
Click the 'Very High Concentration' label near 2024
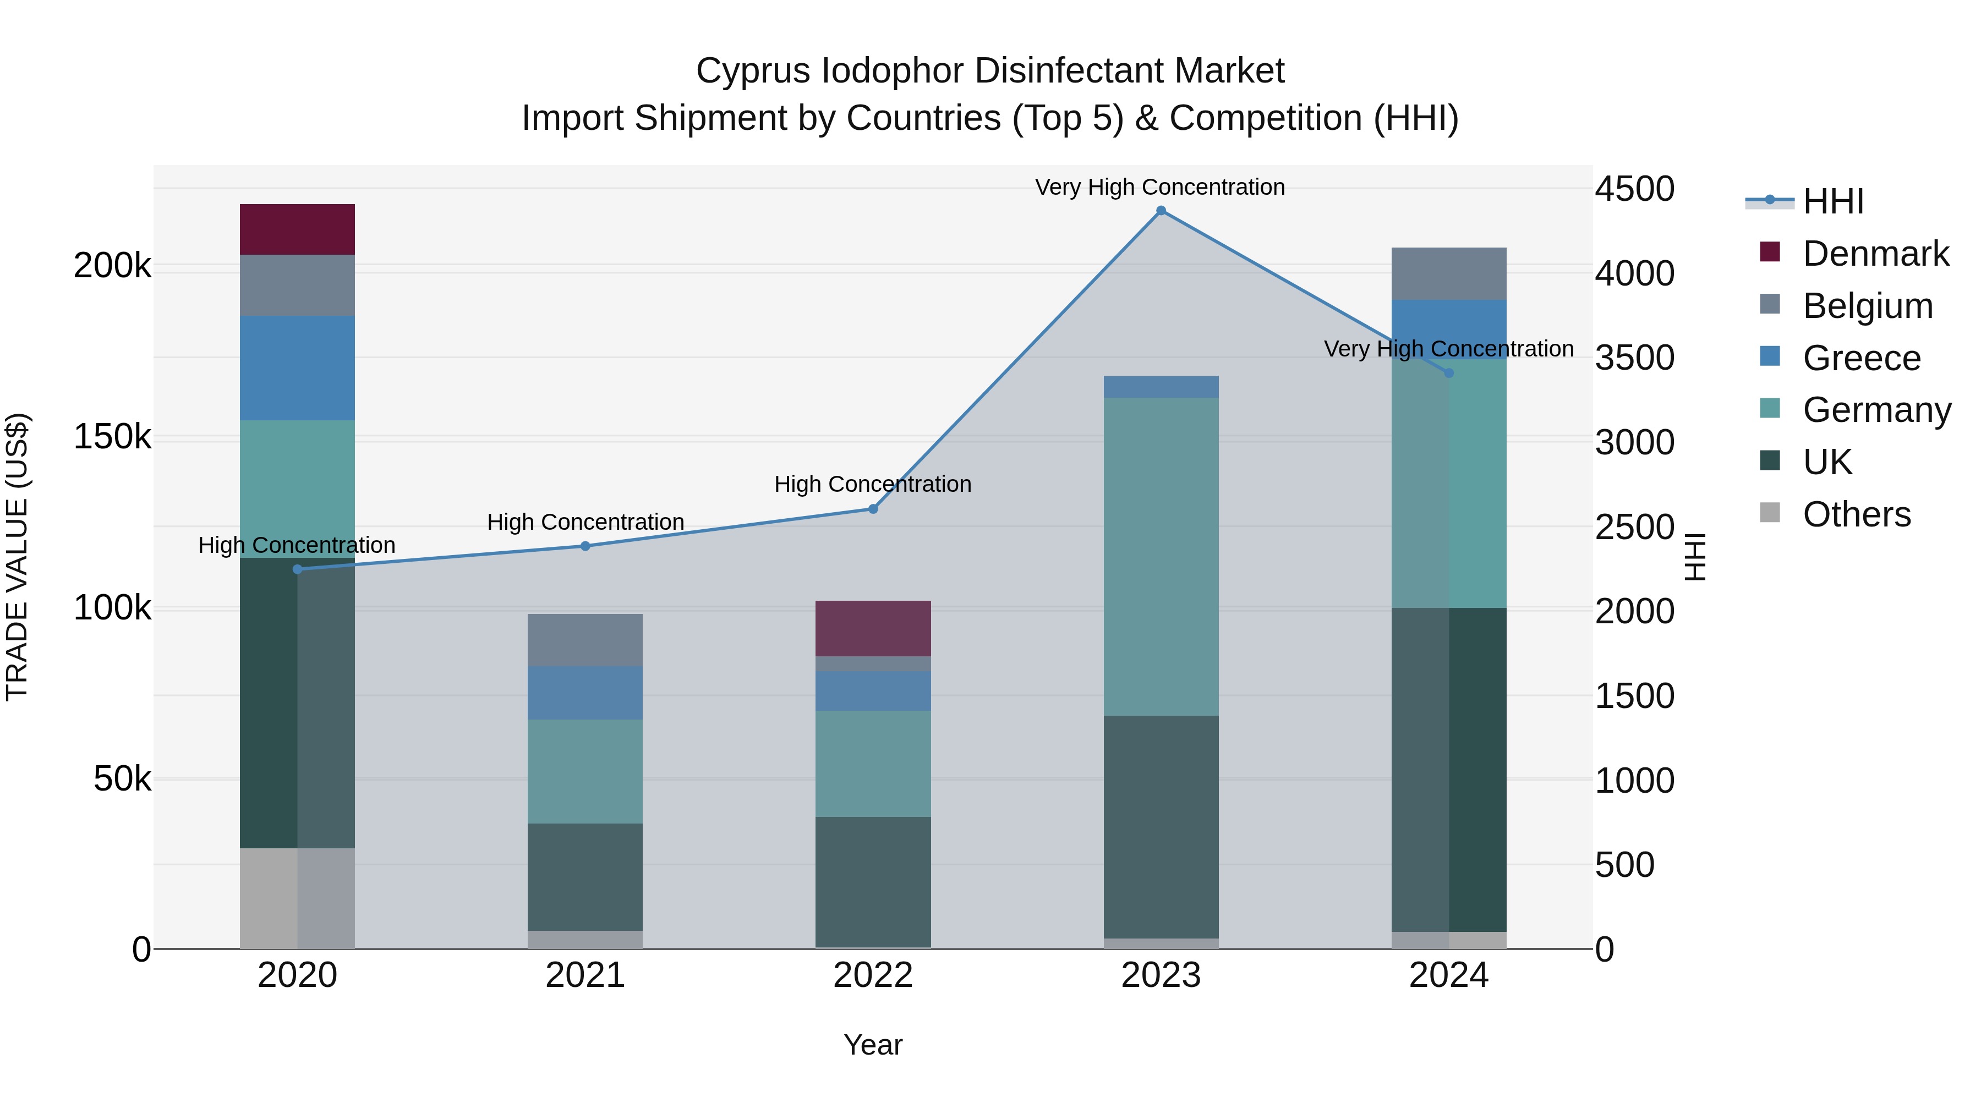point(1449,349)
